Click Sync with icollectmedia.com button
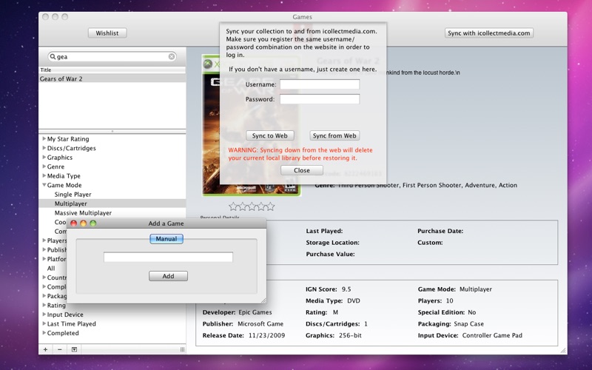Screen dimensions: 592x370 pyautogui.click(x=489, y=33)
